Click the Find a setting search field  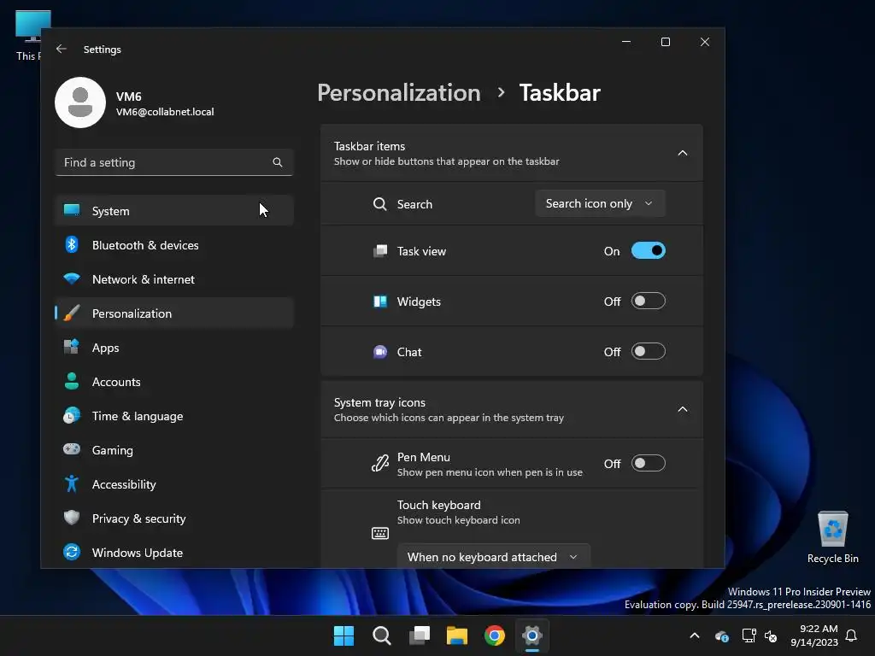[x=174, y=162]
